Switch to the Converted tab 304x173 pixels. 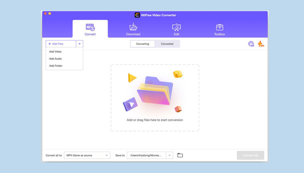167,44
